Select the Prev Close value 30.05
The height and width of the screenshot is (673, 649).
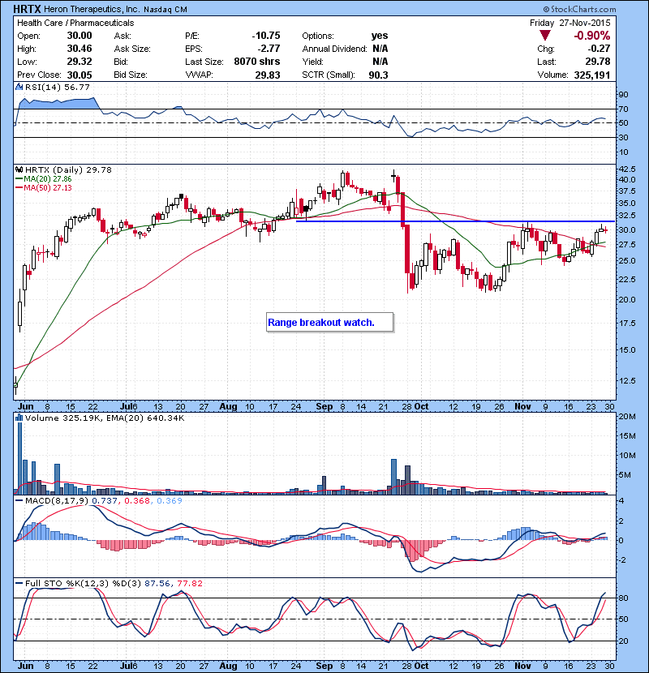tap(80, 75)
